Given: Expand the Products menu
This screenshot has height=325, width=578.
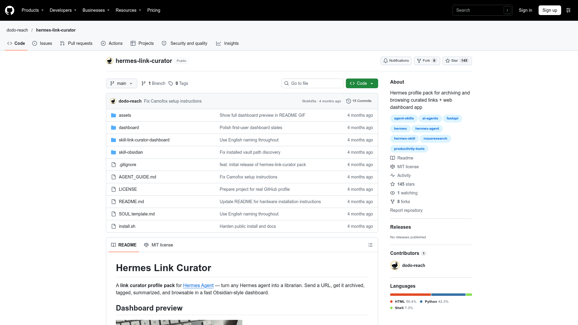Looking at the screenshot, I should coord(33,10).
